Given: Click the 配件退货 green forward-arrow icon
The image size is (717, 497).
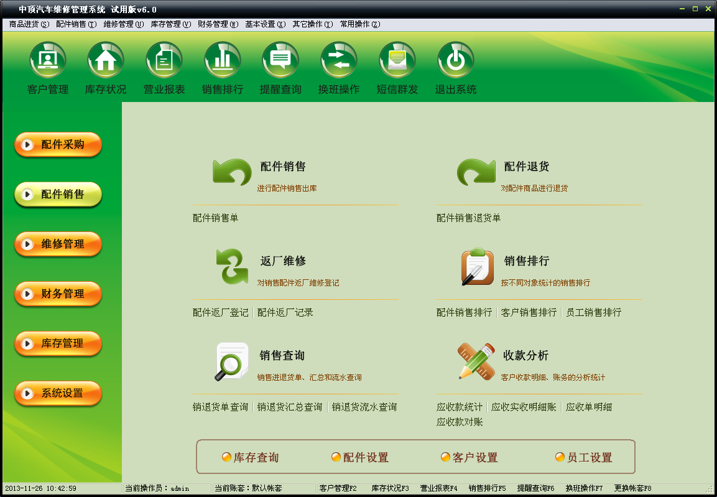Looking at the screenshot, I should click(x=476, y=172).
